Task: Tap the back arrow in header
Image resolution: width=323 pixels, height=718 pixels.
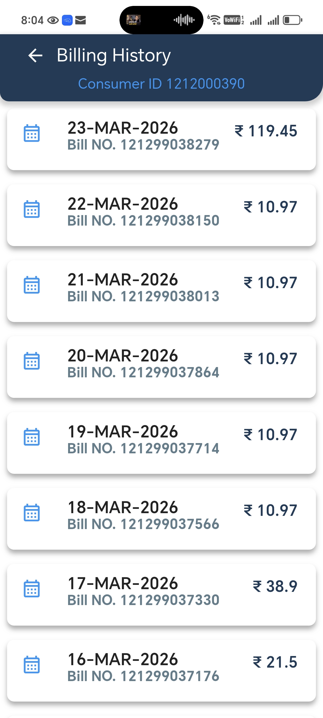Action: pyautogui.click(x=35, y=55)
